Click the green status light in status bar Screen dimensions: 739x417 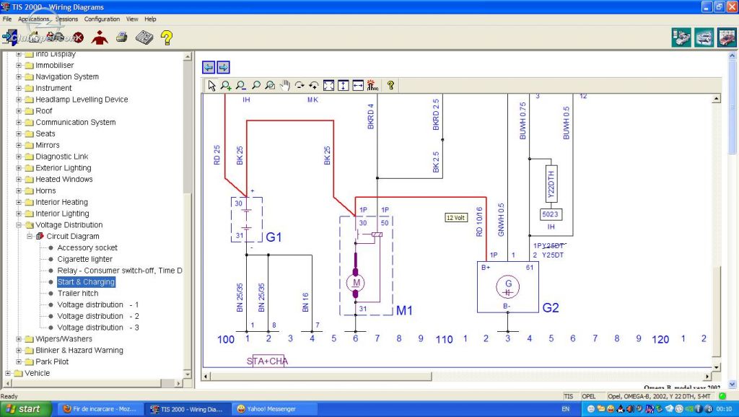(722, 396)
